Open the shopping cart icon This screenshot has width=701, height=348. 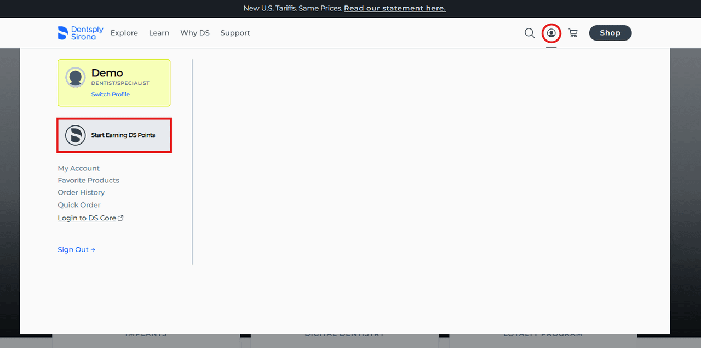[573, 33]
